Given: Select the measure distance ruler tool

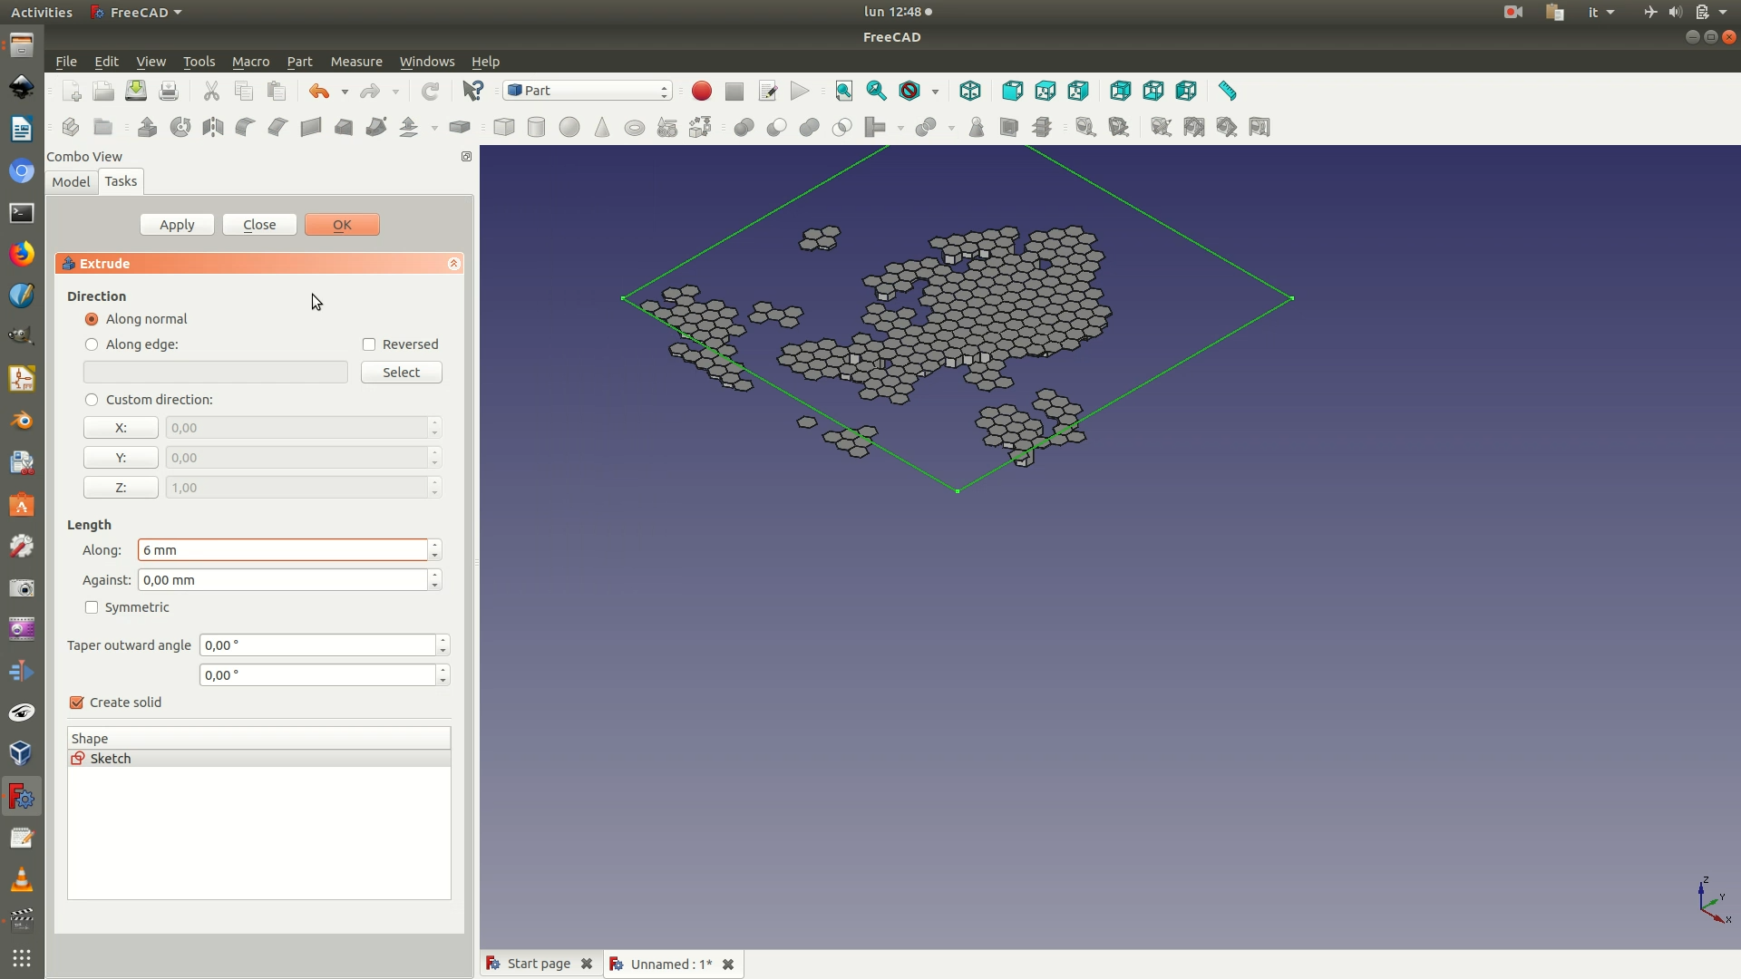Looking at the screenshot, I should point(1227,91).
